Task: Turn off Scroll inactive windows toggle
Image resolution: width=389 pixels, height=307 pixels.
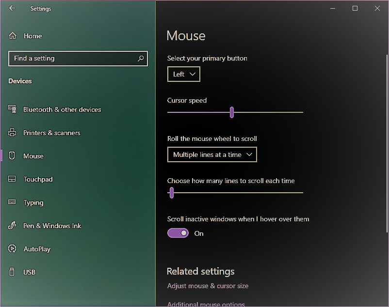Action: coord(178,233)
